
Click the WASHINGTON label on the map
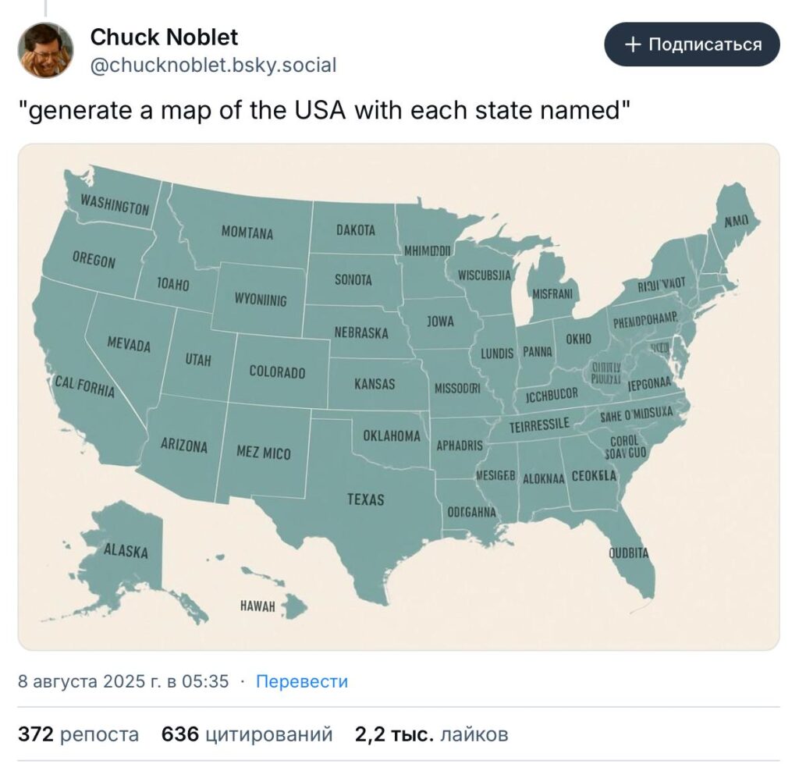tap(115, 205)
